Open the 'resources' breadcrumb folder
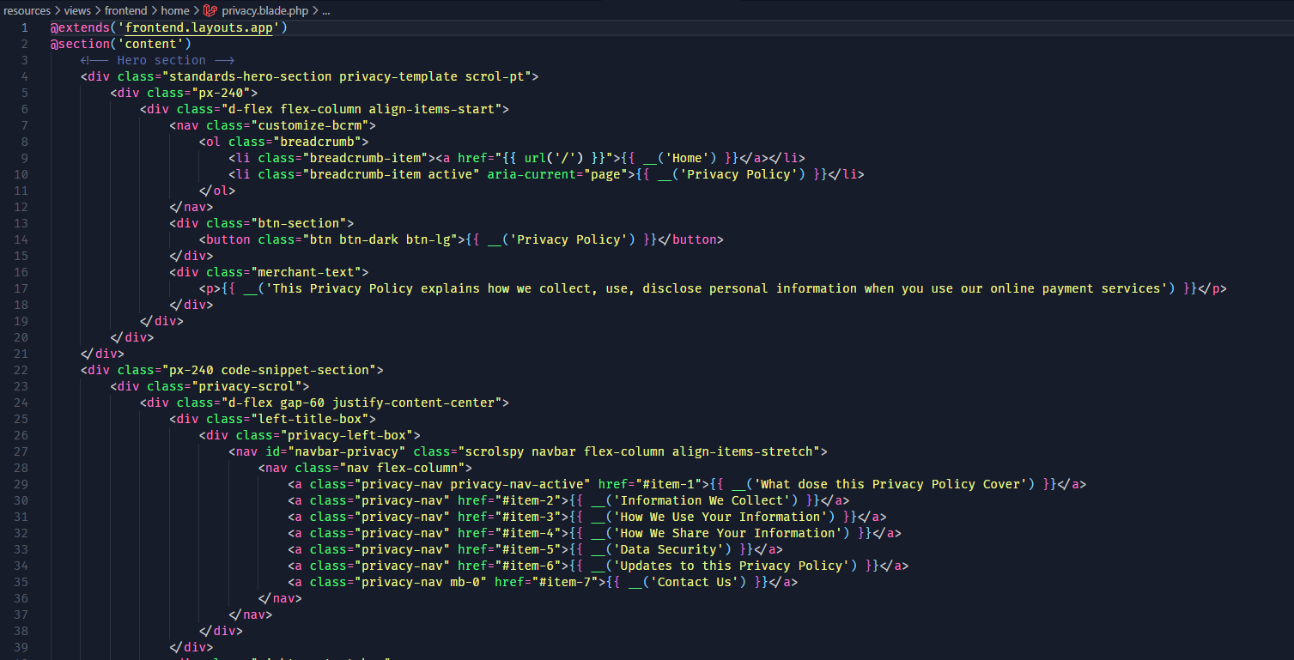This screenshot has width=1294, height=660. point(27,10)
